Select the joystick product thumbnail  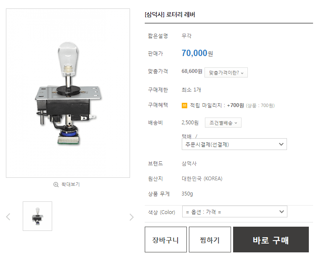pos(37,216)
